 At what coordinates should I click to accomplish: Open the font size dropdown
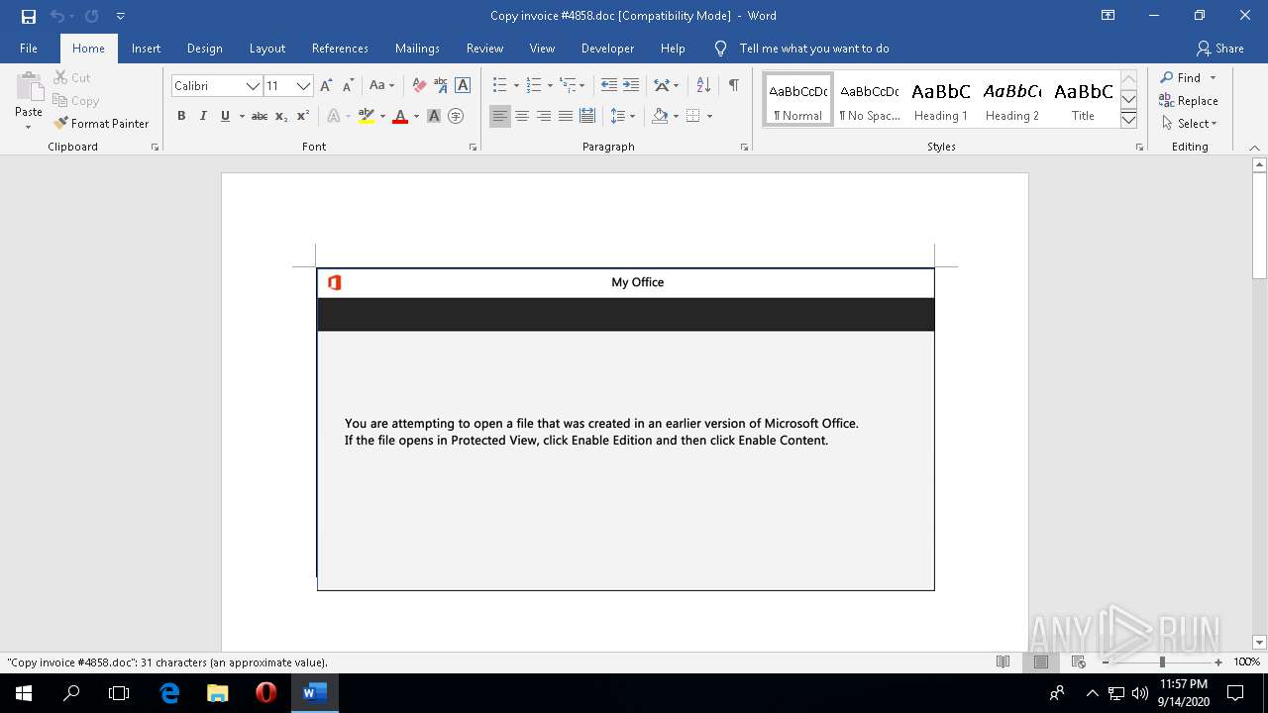304,86
